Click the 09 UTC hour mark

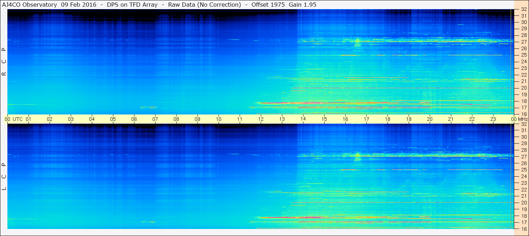pyautogui.click(x=197, y=119)
